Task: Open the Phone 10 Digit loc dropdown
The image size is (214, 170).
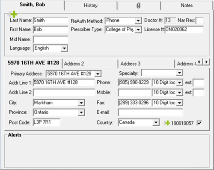Action: [x=179, y=82]
